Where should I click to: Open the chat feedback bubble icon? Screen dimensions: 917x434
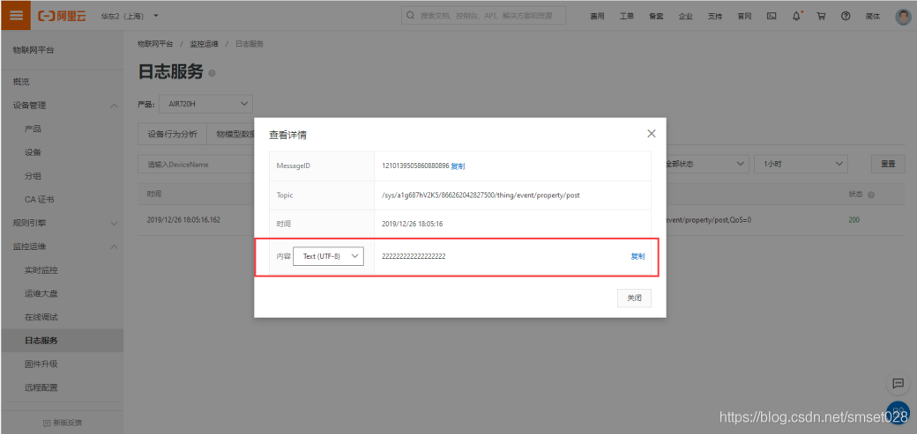pos(898,383)
